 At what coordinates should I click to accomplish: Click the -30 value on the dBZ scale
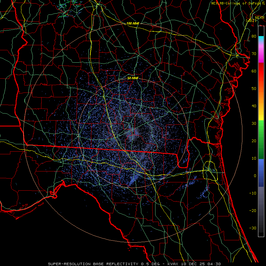(x=253, y=228)
